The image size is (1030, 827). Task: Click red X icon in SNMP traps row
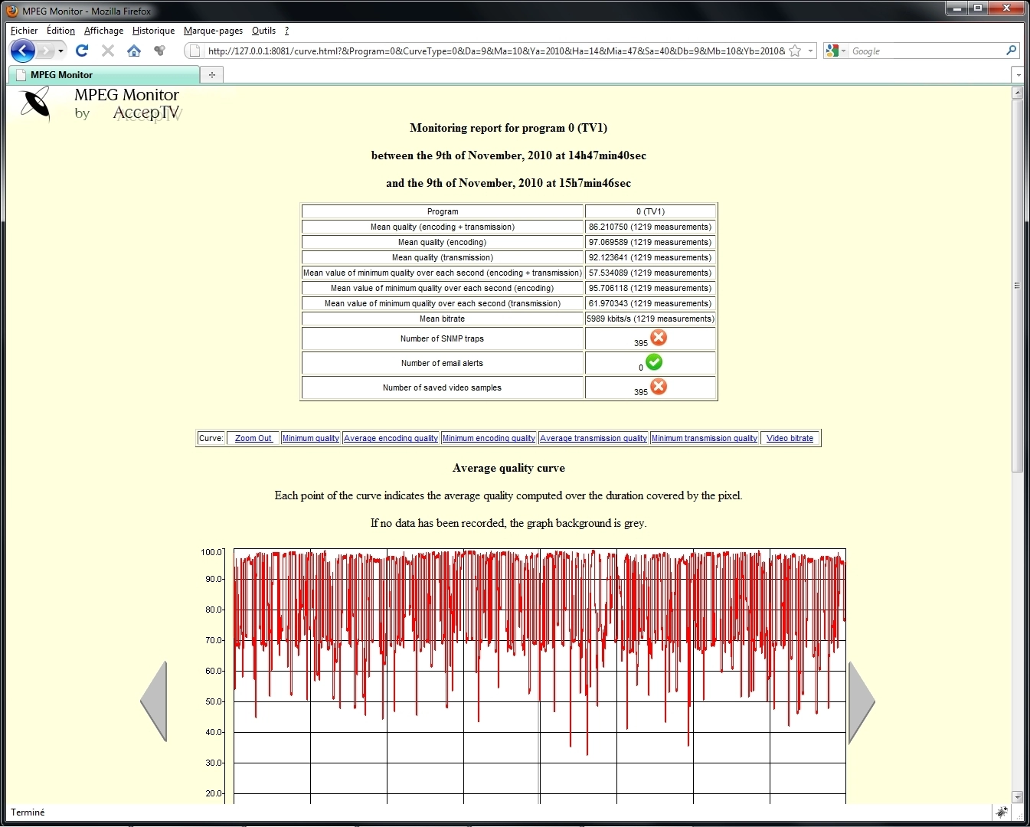point(659,337)
